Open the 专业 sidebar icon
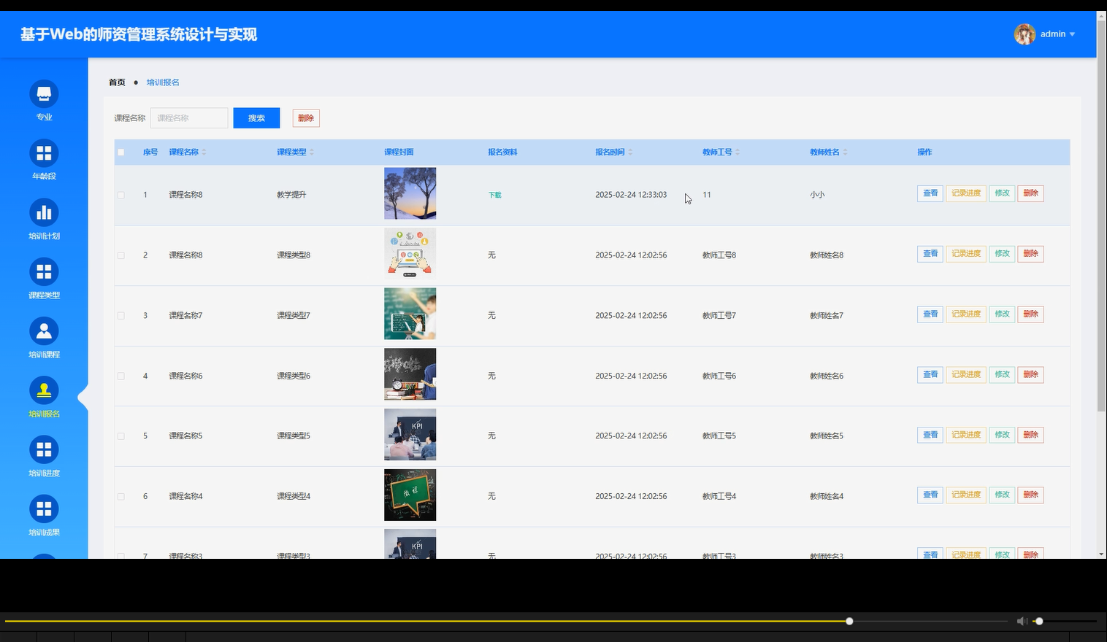 click(x=44, y=94)
